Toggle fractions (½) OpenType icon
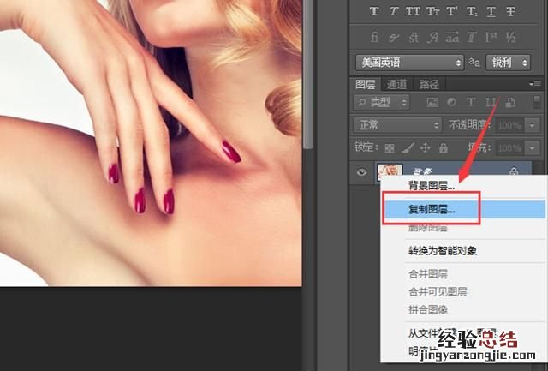The image size is (548, 371). 511,37
